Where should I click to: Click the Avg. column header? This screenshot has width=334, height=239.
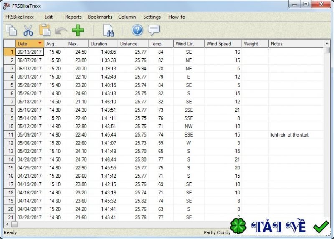(55, 44)
